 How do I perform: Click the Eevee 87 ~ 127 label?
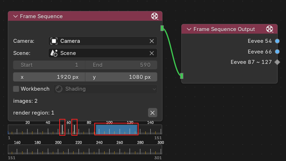(251, 62)
